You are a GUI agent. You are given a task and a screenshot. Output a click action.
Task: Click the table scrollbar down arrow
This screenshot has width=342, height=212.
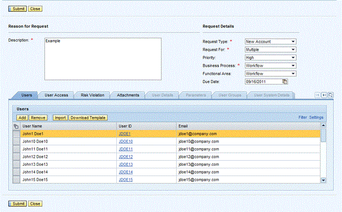click(x=323, y=181)
